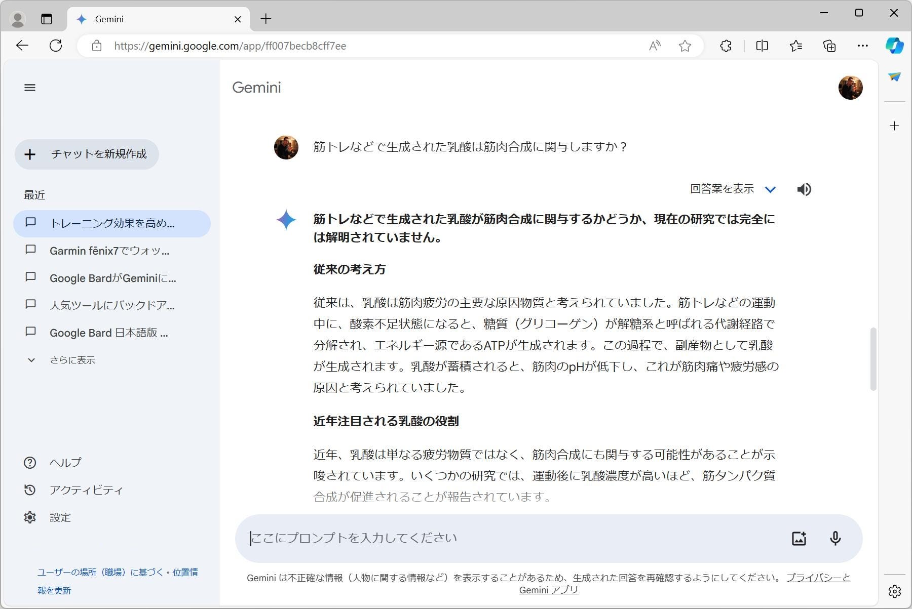Customize Edge sidebar with plus icon
This screenshot has width=912, height=609.
(x=894, y=126)
